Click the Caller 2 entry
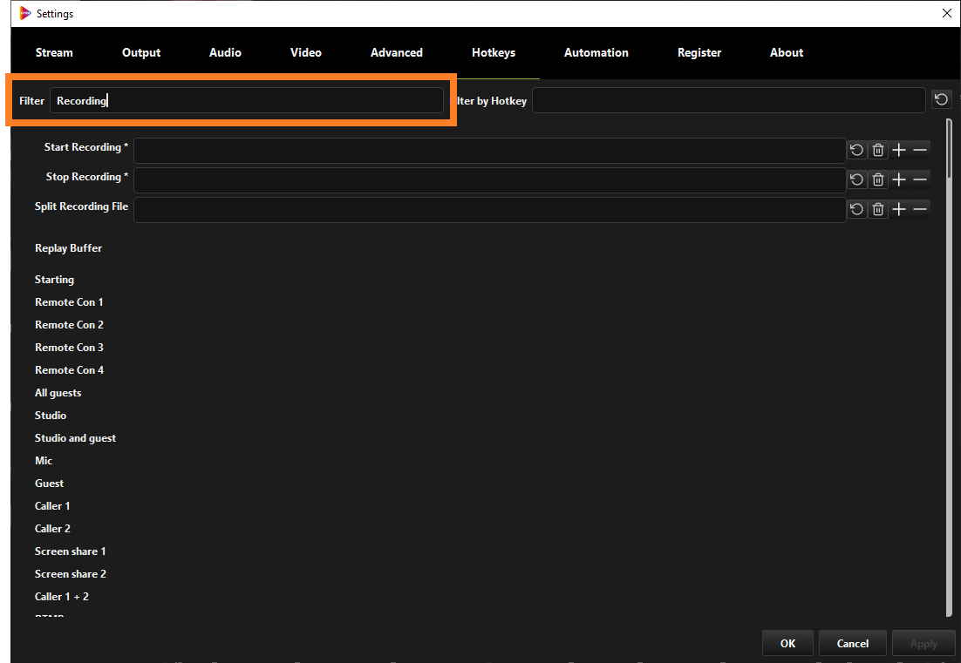Screen dimensions: 961x663 pos(52,528)
